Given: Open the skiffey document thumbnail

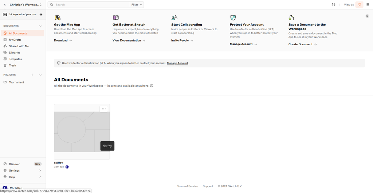Looking at the screenshot, I should click(82, 132).
